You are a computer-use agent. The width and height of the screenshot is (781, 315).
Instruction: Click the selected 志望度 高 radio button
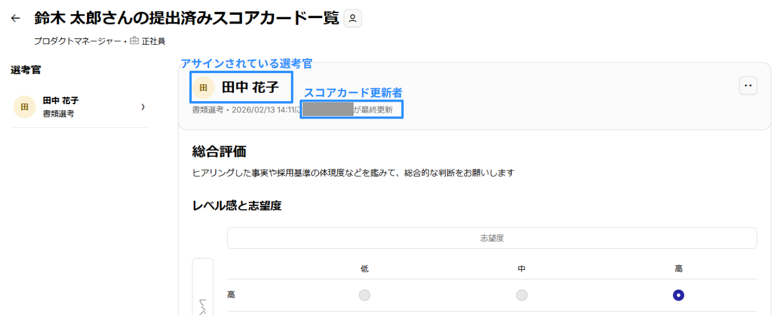(679, 295)
